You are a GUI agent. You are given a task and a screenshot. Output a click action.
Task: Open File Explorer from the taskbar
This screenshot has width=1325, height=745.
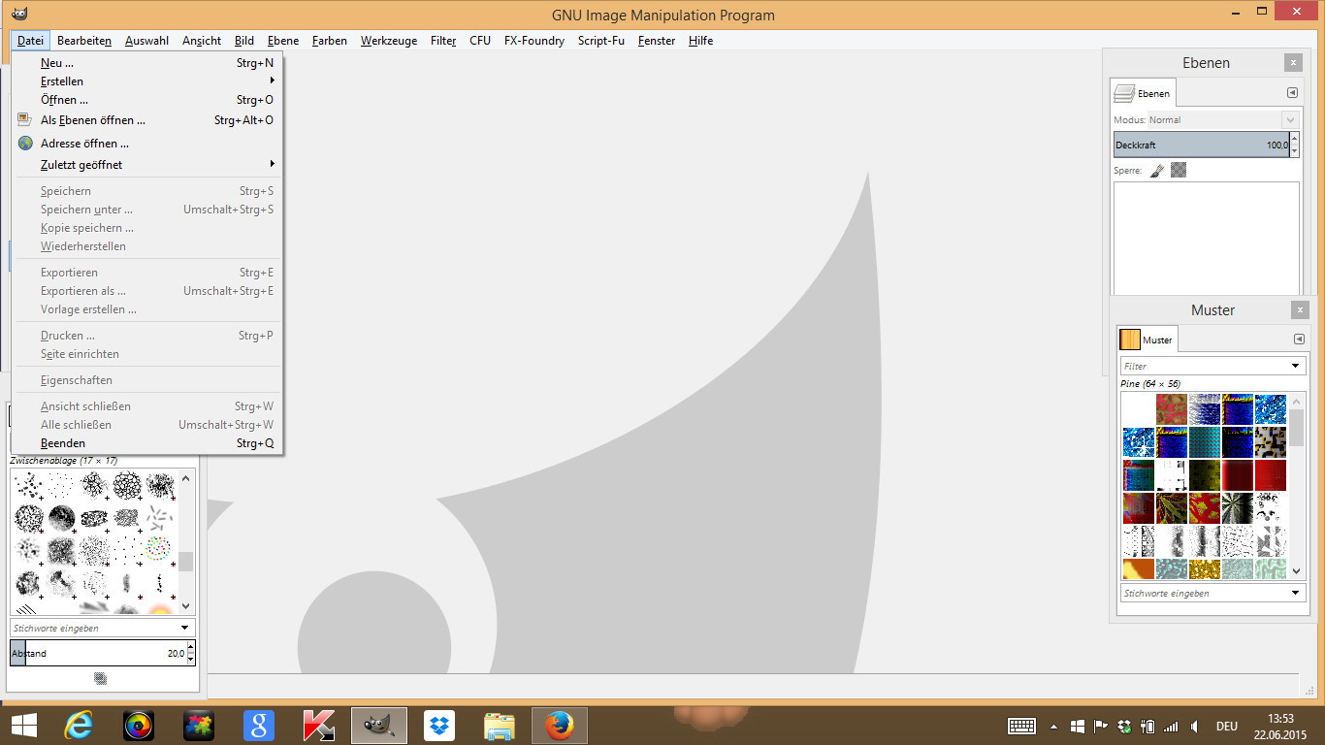point(500,726)
